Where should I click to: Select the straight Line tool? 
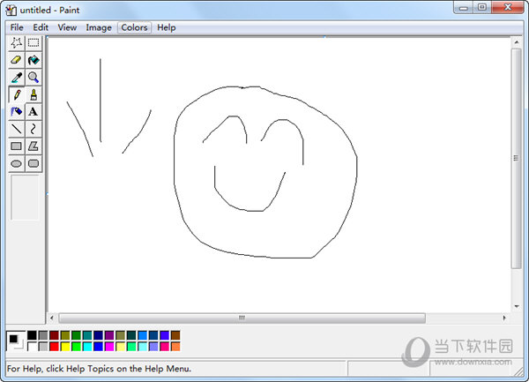tap(16, 129)
